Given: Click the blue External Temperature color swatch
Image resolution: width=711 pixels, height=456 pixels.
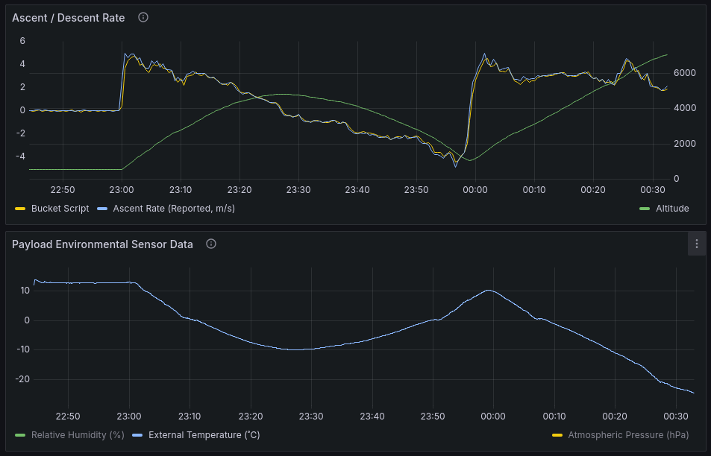Looking at the screenshot, I should click(137, 434).
